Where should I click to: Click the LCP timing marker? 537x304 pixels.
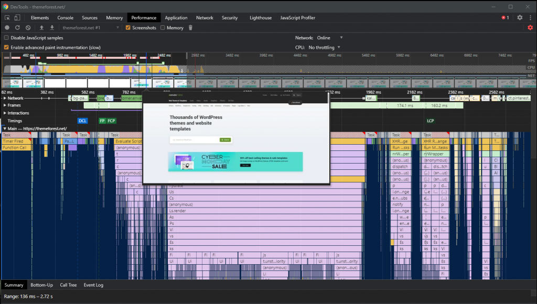tap(430, 121)
